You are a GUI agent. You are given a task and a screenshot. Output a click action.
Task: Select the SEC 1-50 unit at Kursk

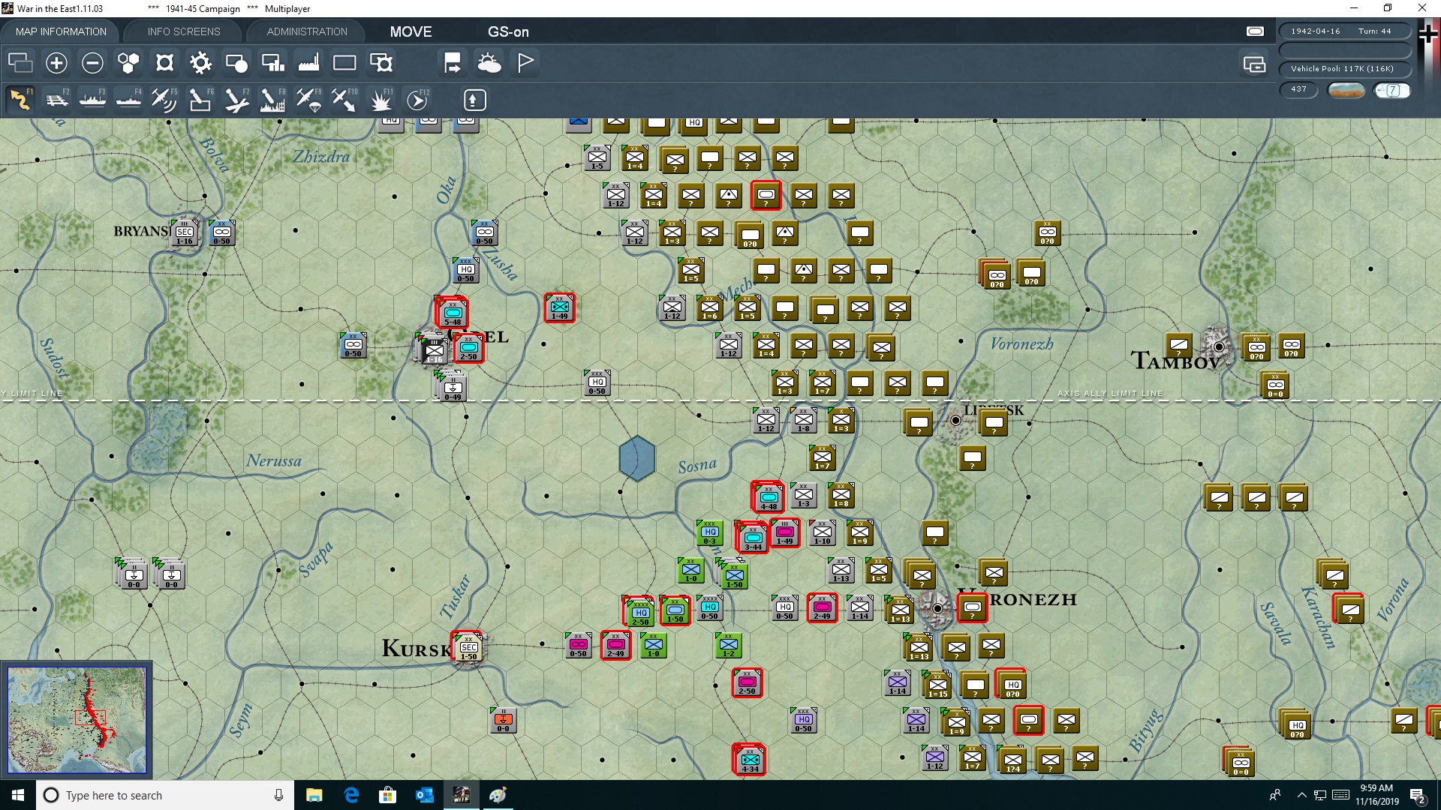point(468,647)
